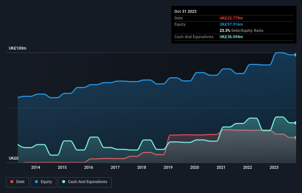Viewport: 302px width, 193px height.
Task: Click the teal Cash endpoint marker
Action: (296, 123)
